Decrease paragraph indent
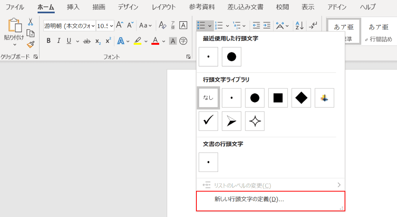 [x=256, y=25]
